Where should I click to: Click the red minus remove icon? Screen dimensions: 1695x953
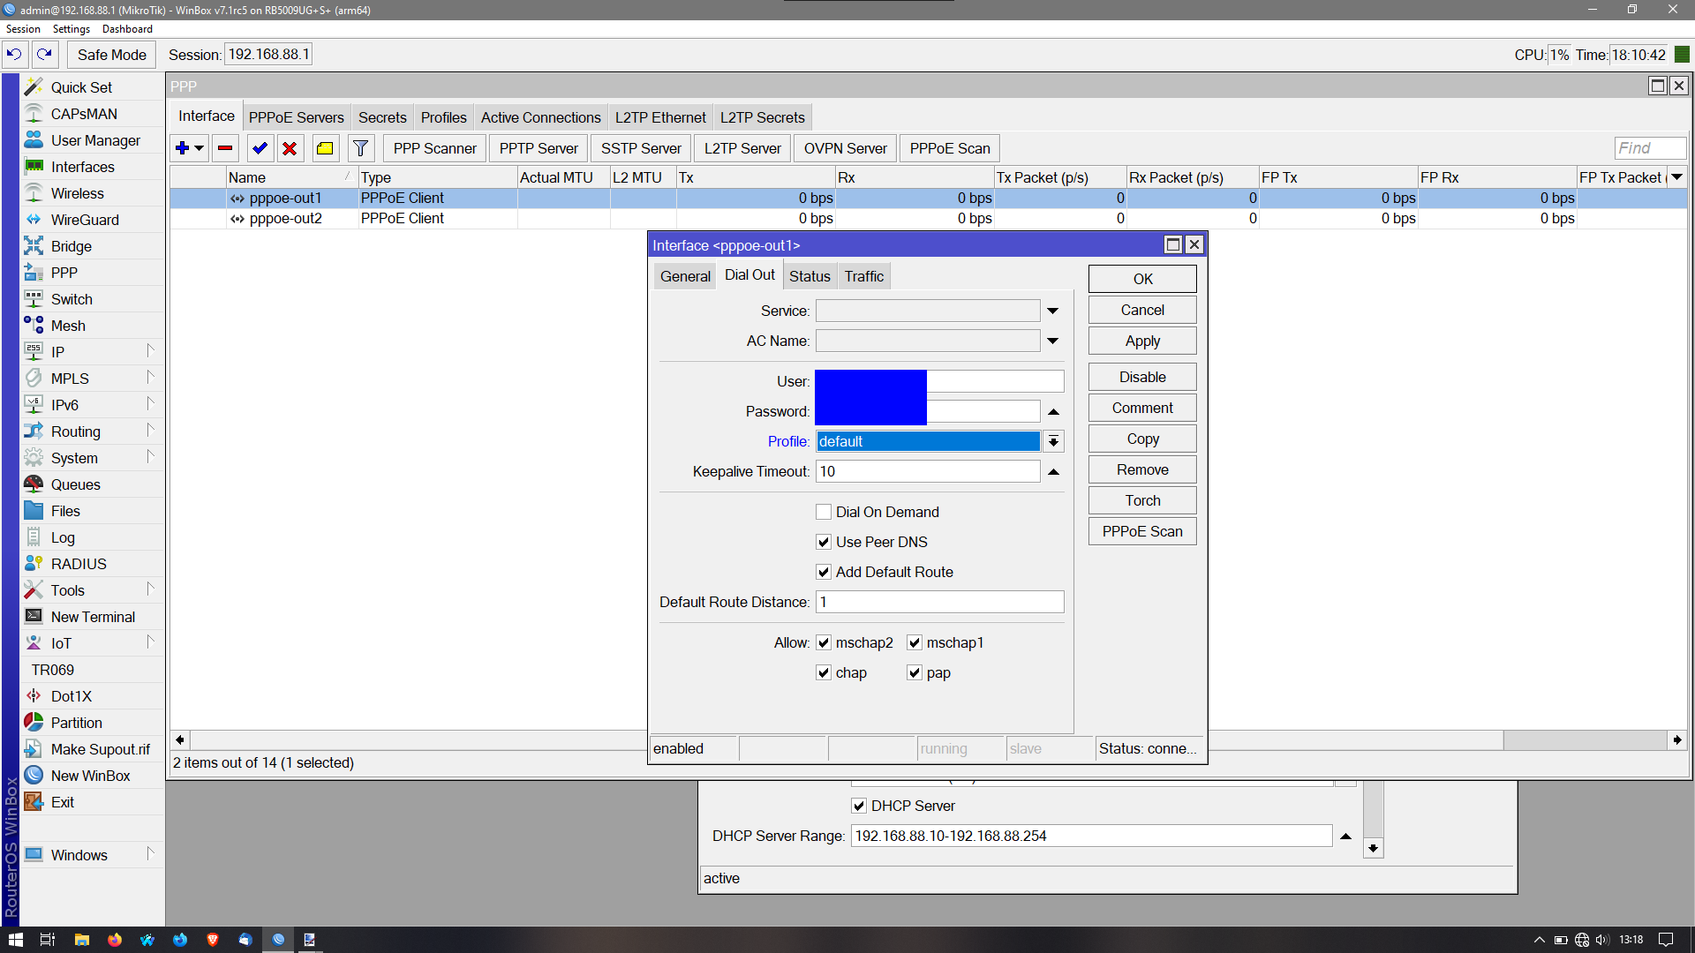click(225, 148)
